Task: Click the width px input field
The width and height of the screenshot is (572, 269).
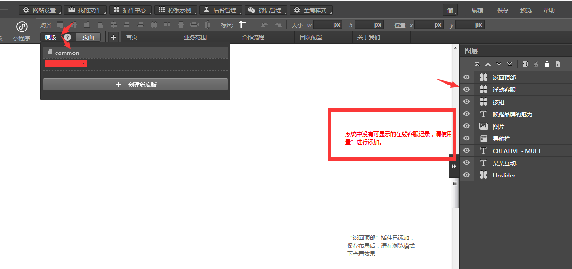Action: click(x=328, y=25)
